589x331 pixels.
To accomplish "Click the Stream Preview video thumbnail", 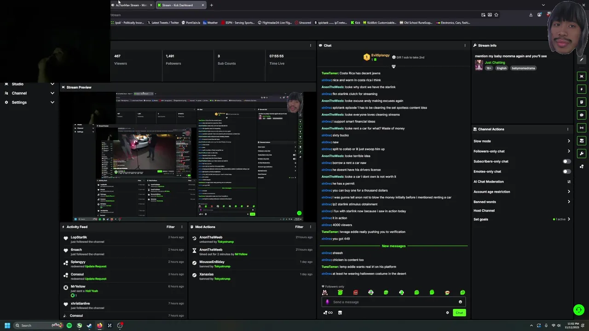I will [187, 156].
